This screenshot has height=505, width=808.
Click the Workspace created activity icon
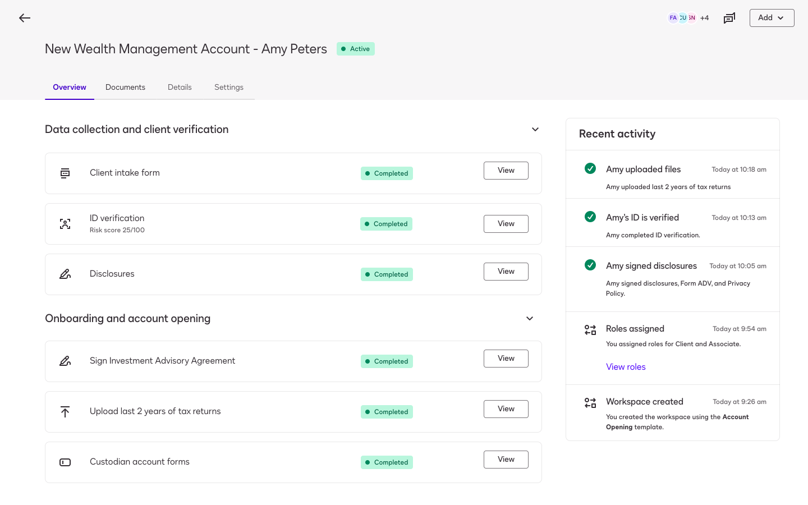tap(590, 402)
